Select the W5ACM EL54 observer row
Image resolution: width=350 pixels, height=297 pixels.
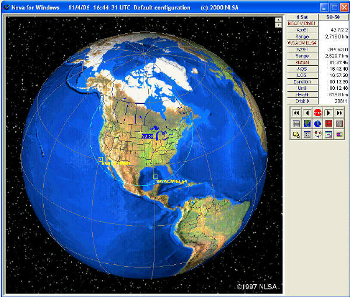pos(302,43)
